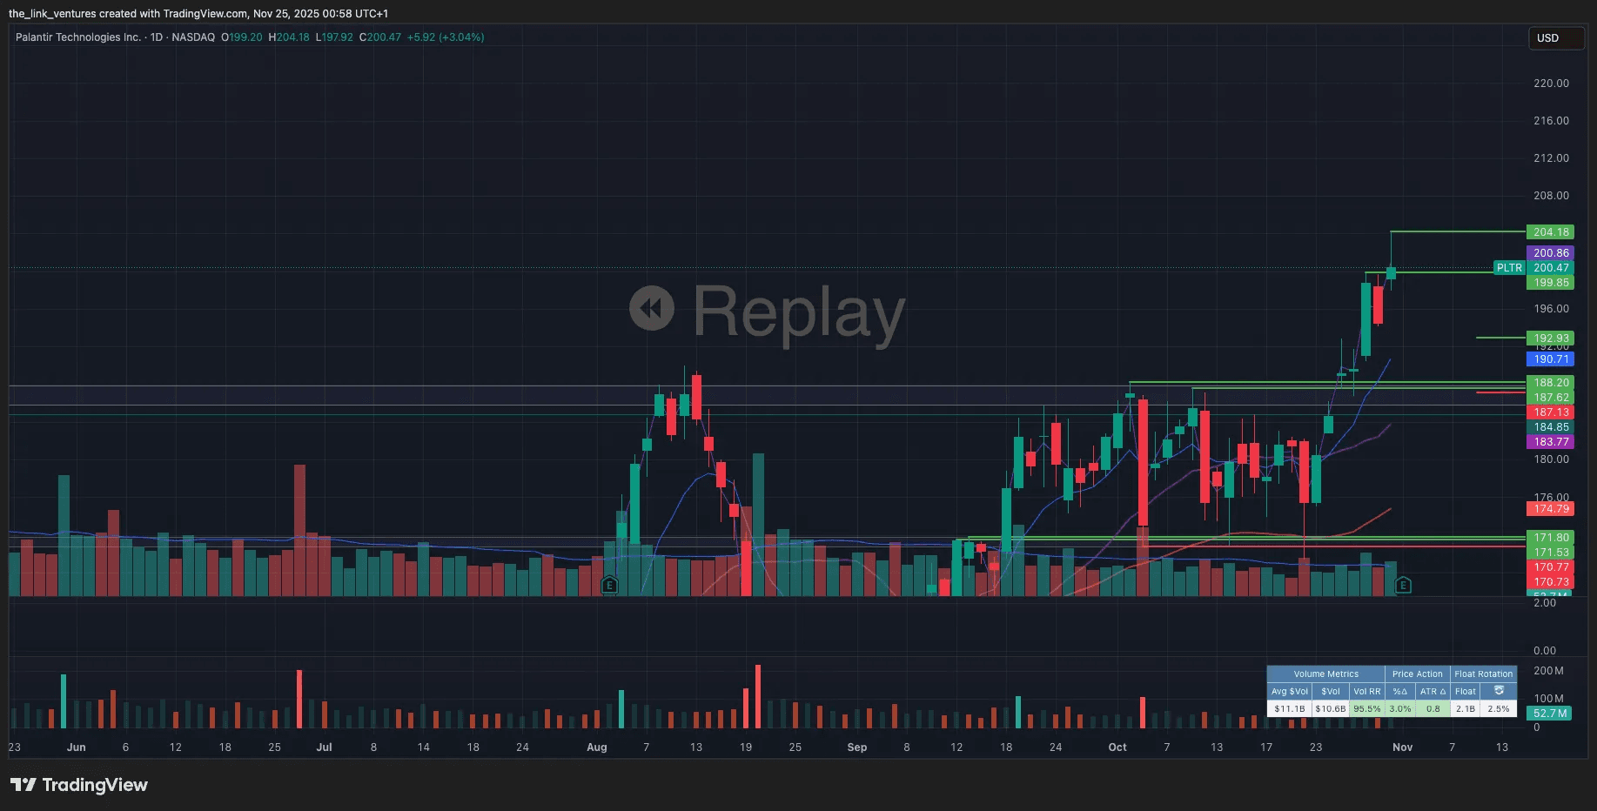Click the 184.85 price label
The height and width of the screenshot is (811, 1597).
(x=1550, y=427)
